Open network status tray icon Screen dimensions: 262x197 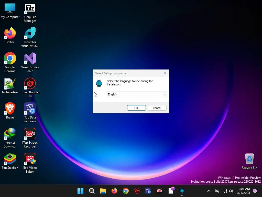pos(225,191)
